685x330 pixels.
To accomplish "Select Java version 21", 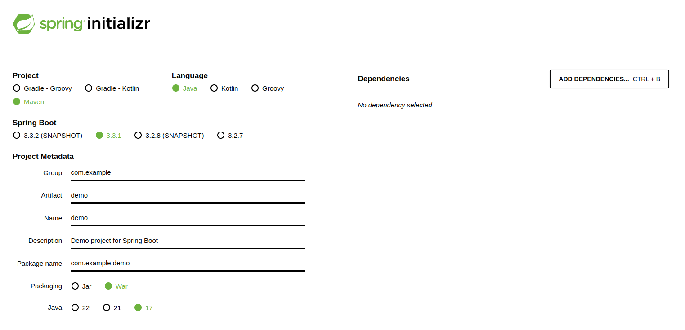I will (x=112, y=308).
